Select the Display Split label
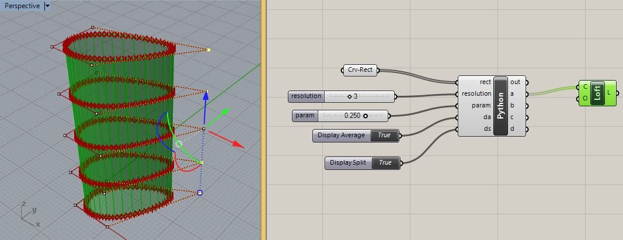This screenshot has width=623, height=240. (x=347, y=162)
